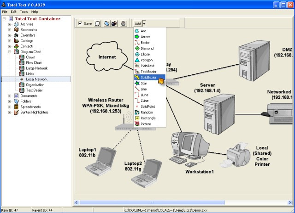Collapse the Diagram Chart tree node
295x213 pixels.
(10, 52)
